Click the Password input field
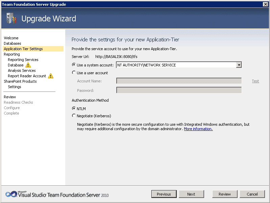Image resolution: width=270 pixels, height=203 pixels. point(179,90)
